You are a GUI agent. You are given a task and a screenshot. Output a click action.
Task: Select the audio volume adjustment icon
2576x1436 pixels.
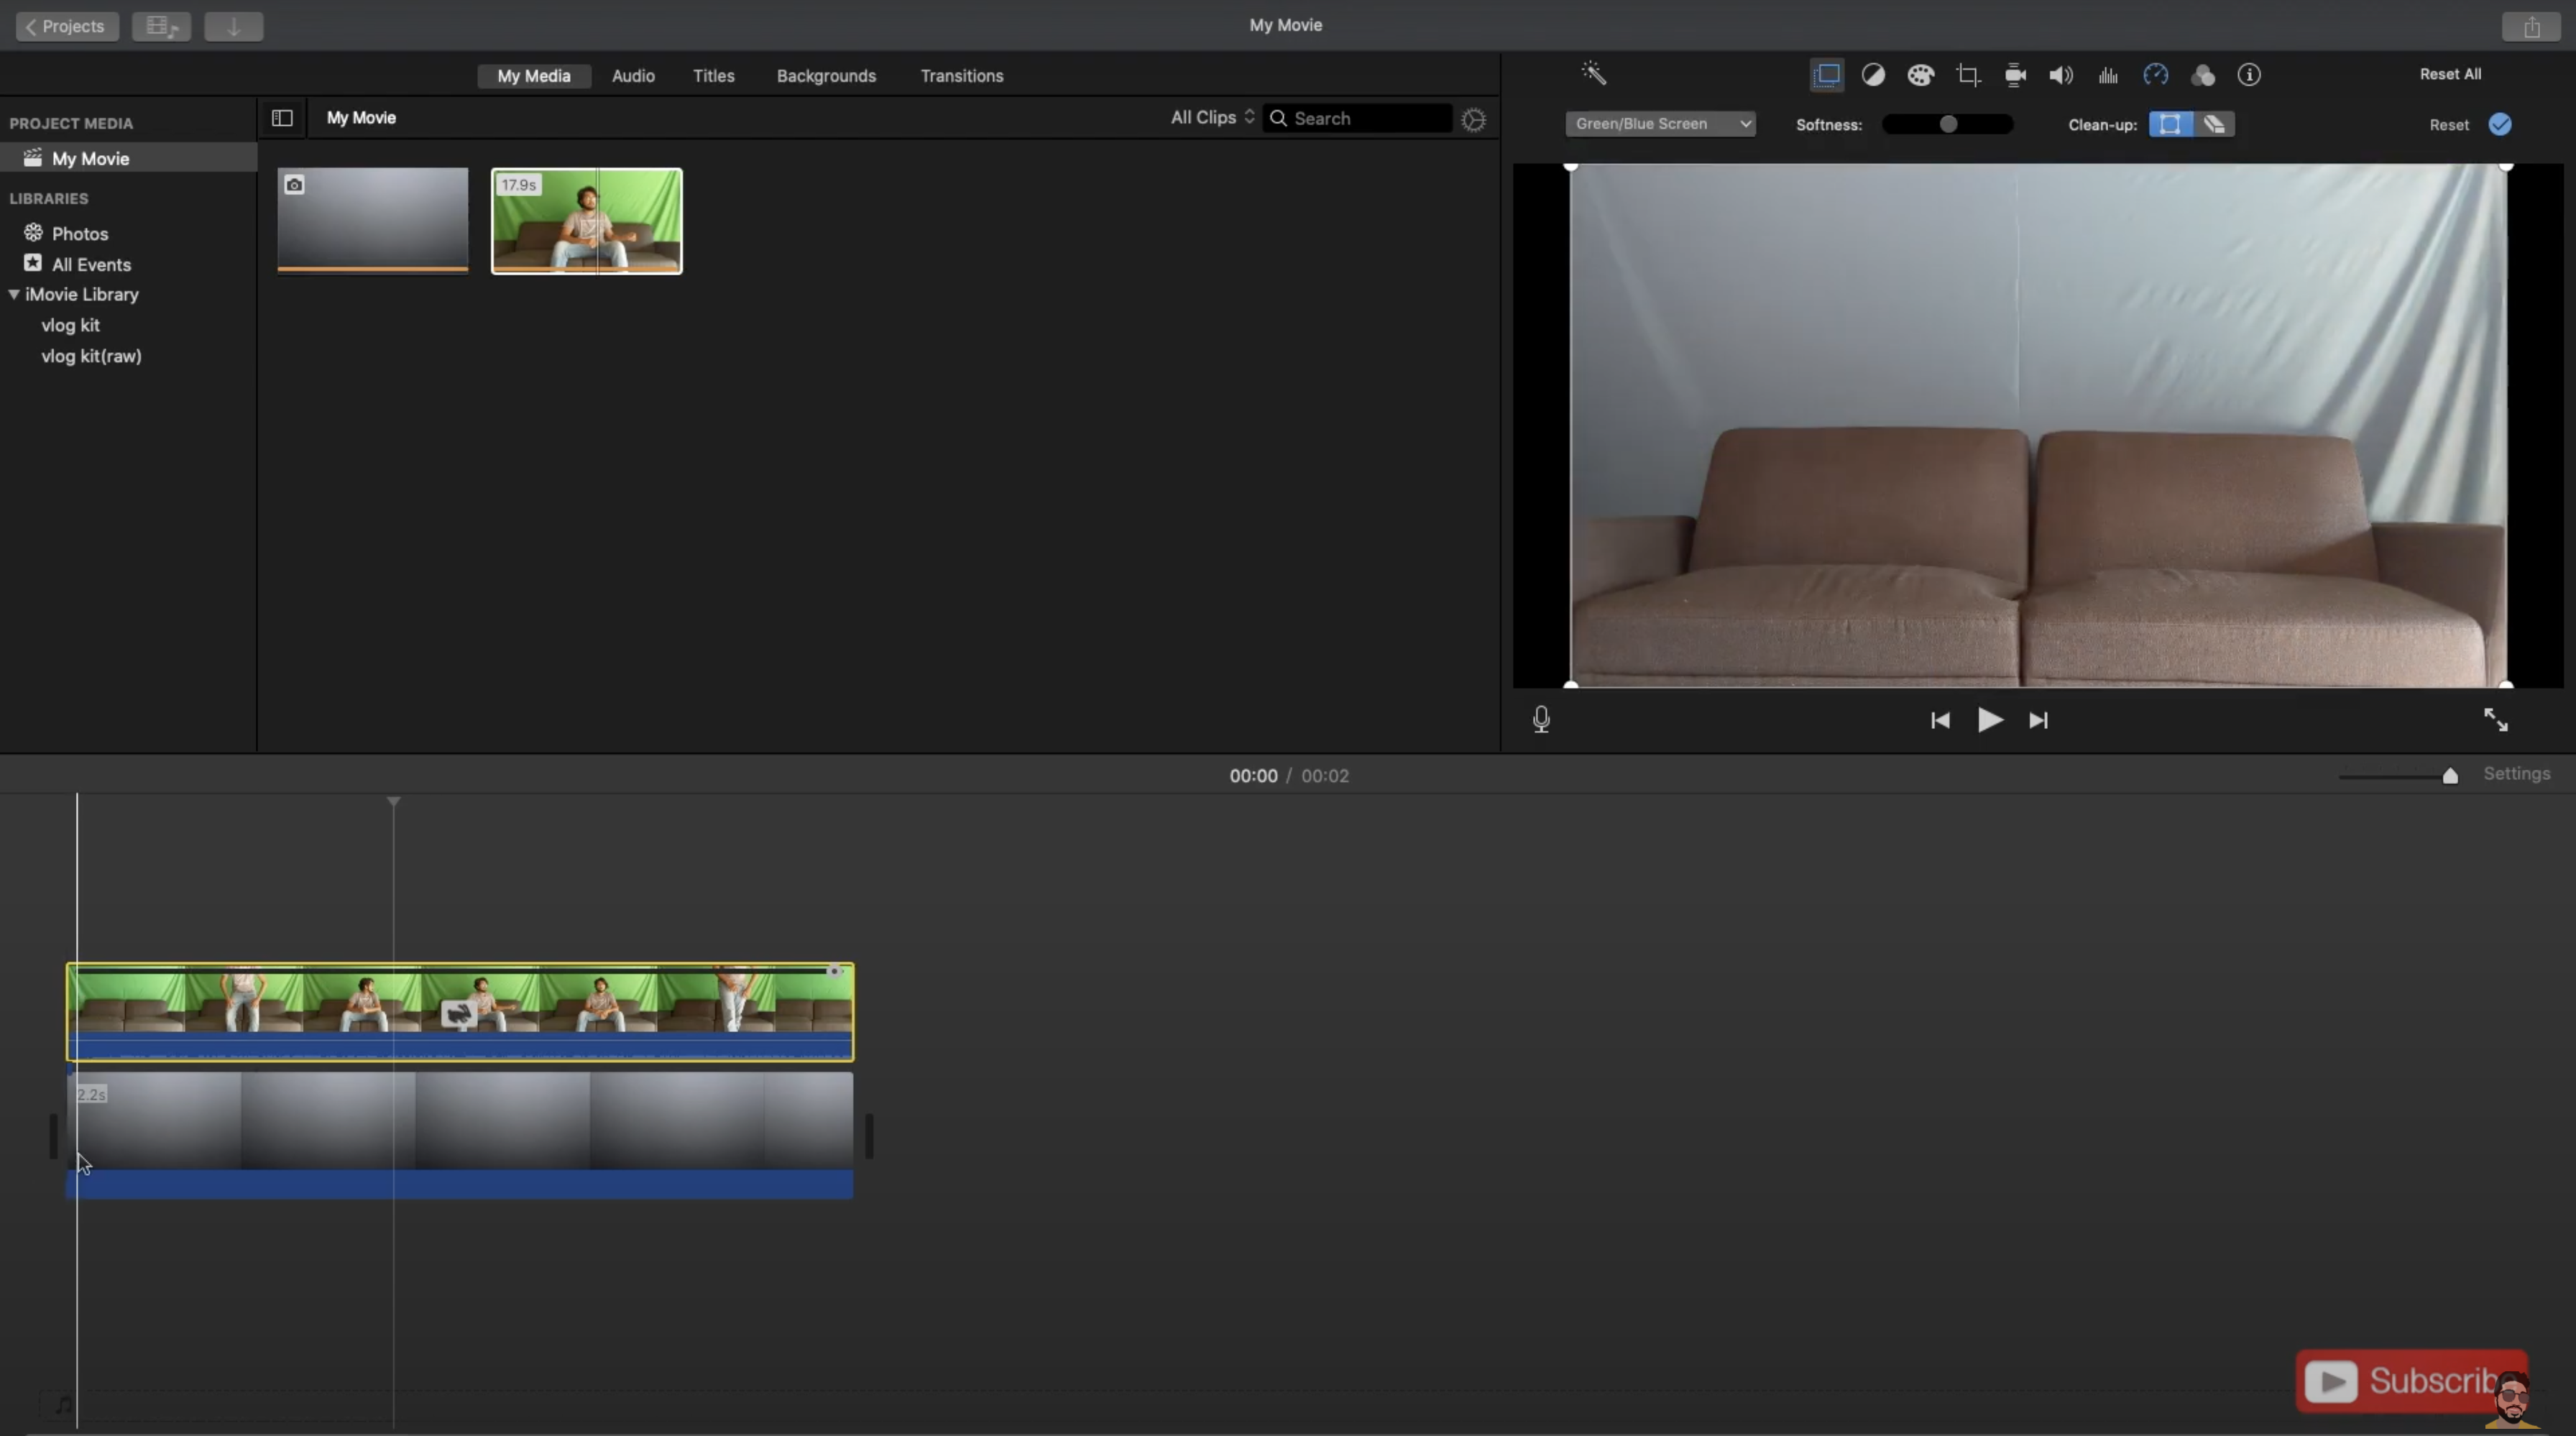2060,74
